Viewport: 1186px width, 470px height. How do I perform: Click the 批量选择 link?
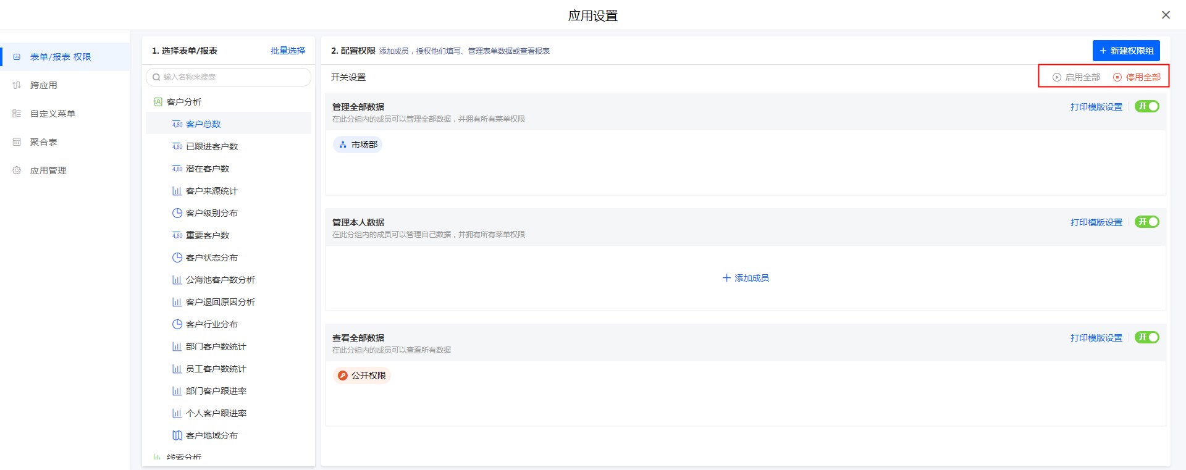[287, 51]
